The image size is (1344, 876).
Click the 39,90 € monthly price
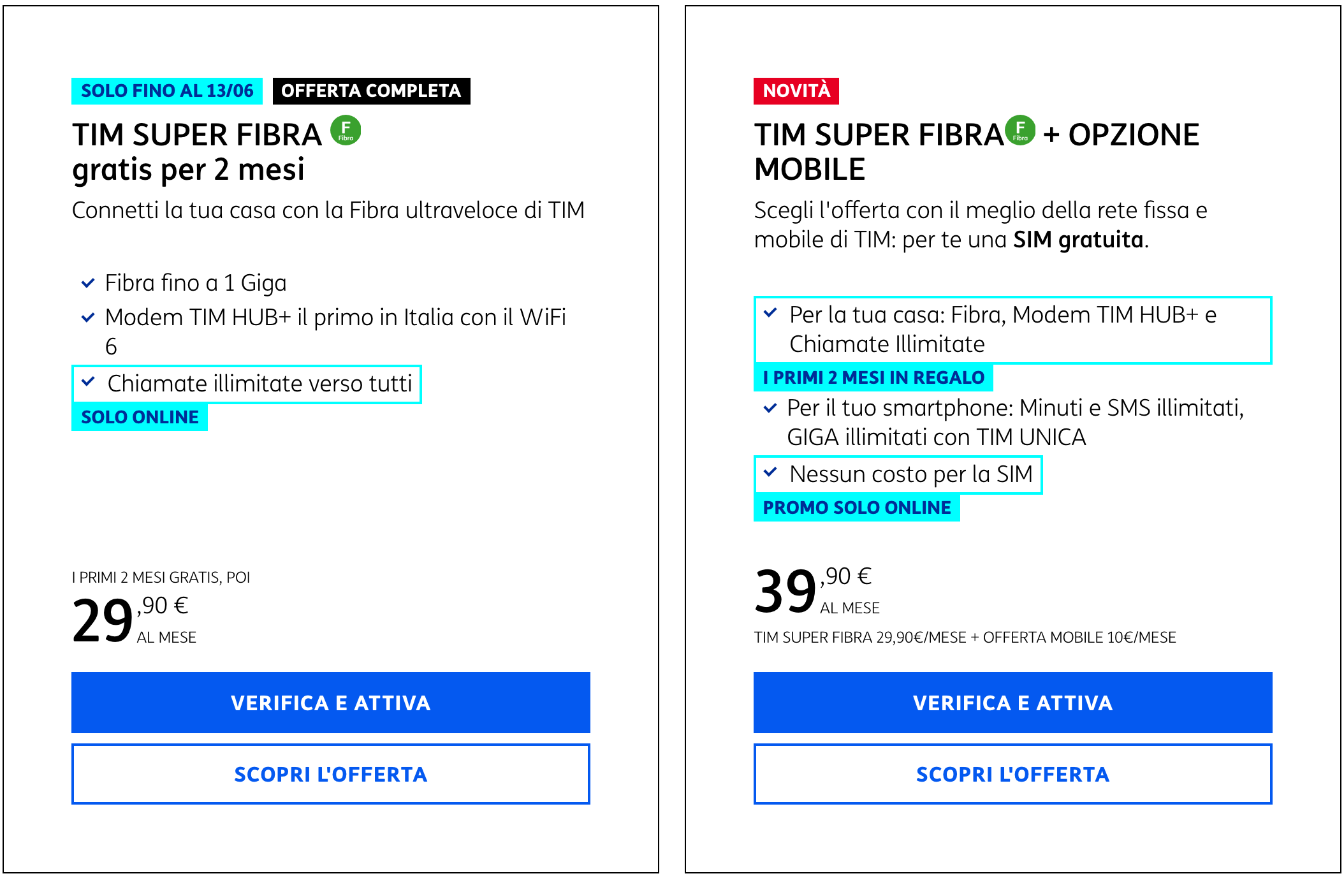(812, 591)
